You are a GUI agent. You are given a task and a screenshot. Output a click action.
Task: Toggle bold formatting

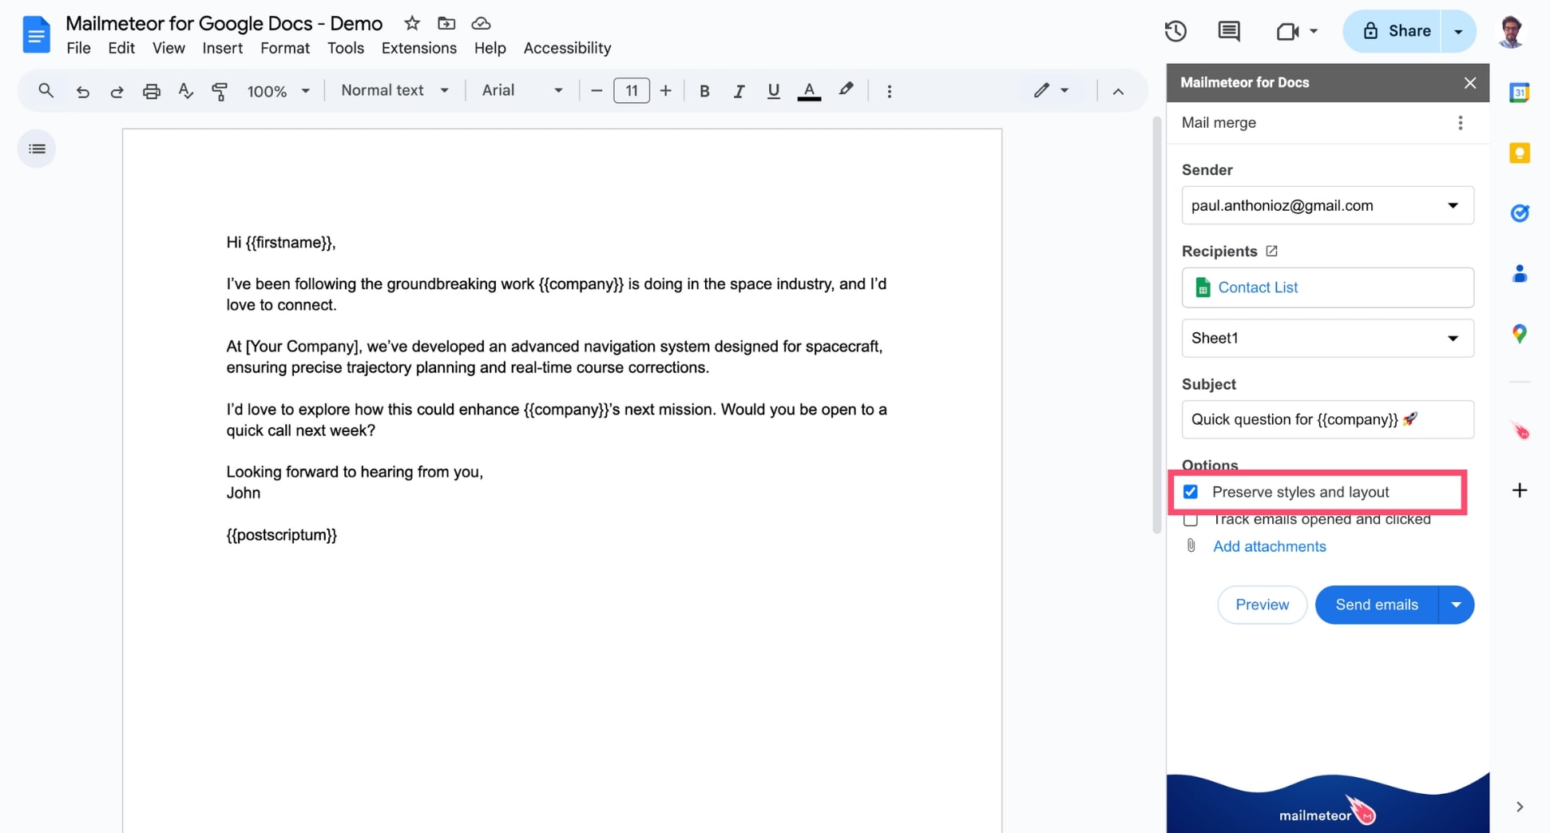(704, 91)
